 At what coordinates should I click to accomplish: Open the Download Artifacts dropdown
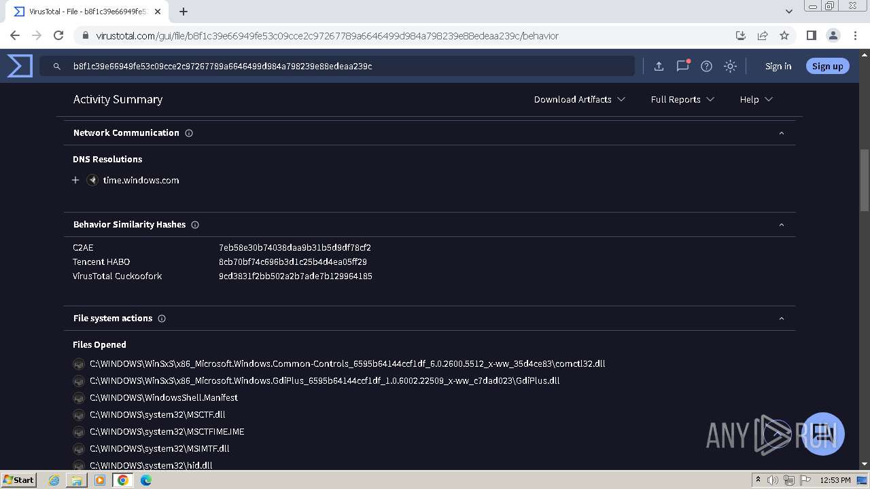click(x=579, y=99)
